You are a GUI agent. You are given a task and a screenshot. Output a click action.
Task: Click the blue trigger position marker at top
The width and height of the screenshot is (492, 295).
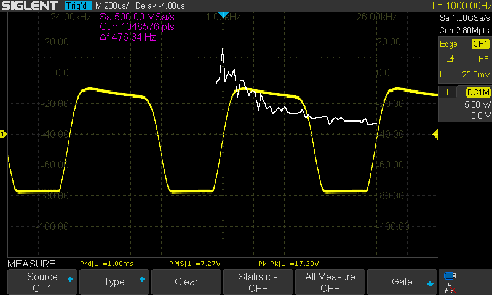tap(224, 14)
